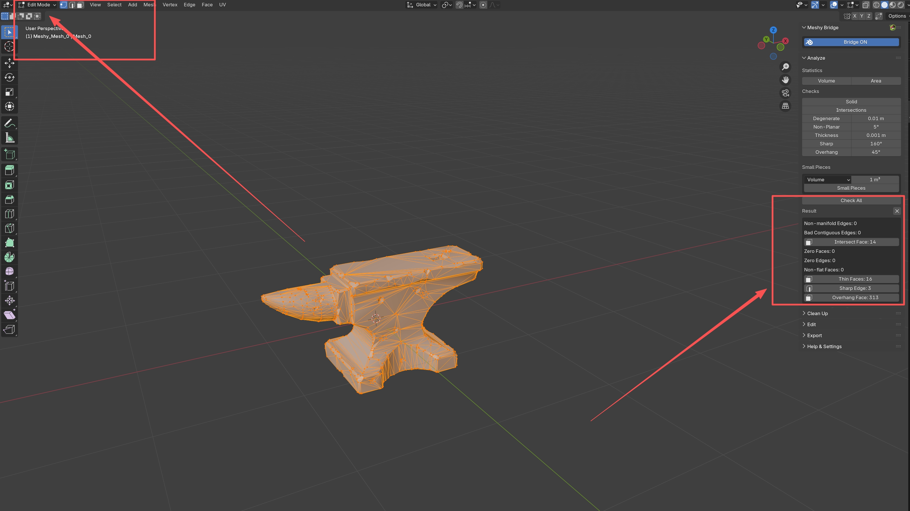This screenshot has width=910, height=511.
Task: Click the zoom magnifier viewport icon
Action: point(785,67)
